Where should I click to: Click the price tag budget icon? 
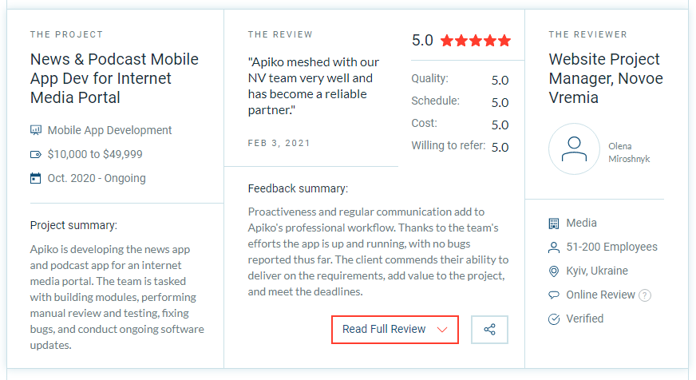click(35, 155)
